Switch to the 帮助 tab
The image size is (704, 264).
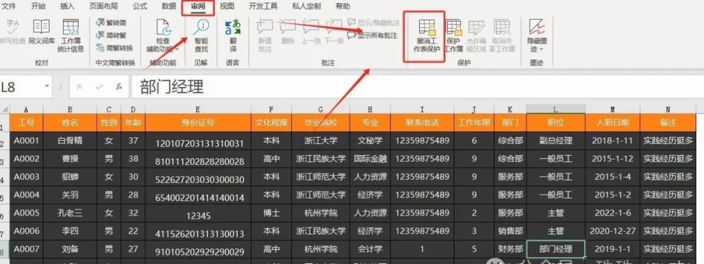coord(343,7)
